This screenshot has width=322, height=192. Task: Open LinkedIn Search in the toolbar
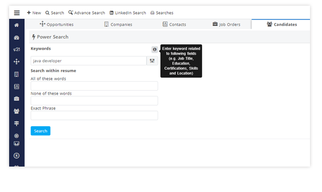(x=128, y=13)
